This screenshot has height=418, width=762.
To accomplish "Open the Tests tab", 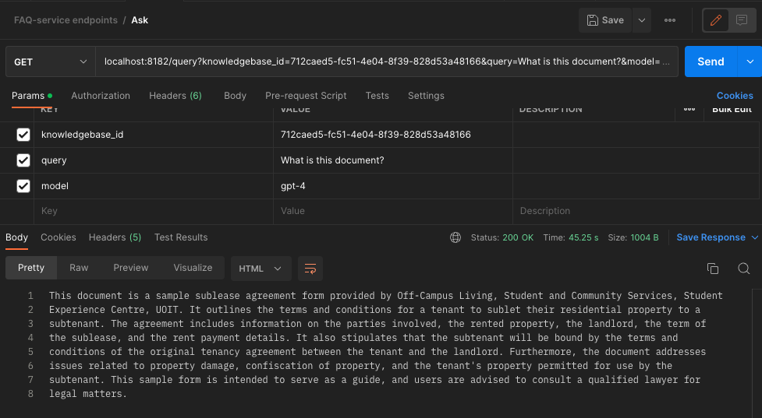I will 377,96.
